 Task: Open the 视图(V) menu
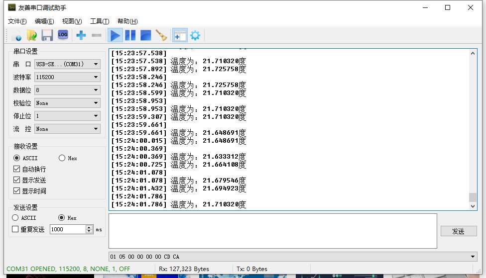(x=72, y=21)
